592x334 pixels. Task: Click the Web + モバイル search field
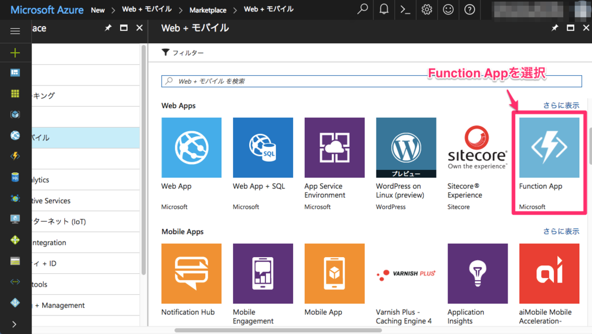tap(372, 81)
